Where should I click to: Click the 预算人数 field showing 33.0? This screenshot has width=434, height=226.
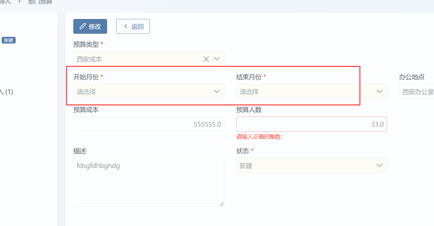tap(311, 124)
